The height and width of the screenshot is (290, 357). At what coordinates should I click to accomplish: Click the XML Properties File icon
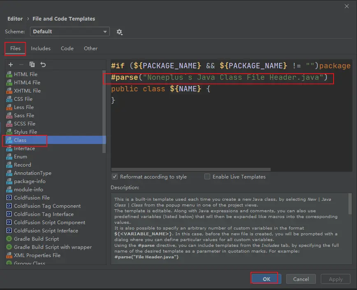pyautogui.click(x=9, y=255)
